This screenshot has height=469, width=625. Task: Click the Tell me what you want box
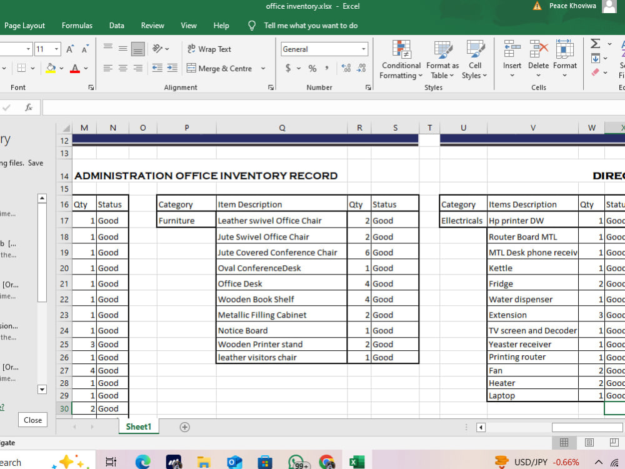[x=311, y=26]
